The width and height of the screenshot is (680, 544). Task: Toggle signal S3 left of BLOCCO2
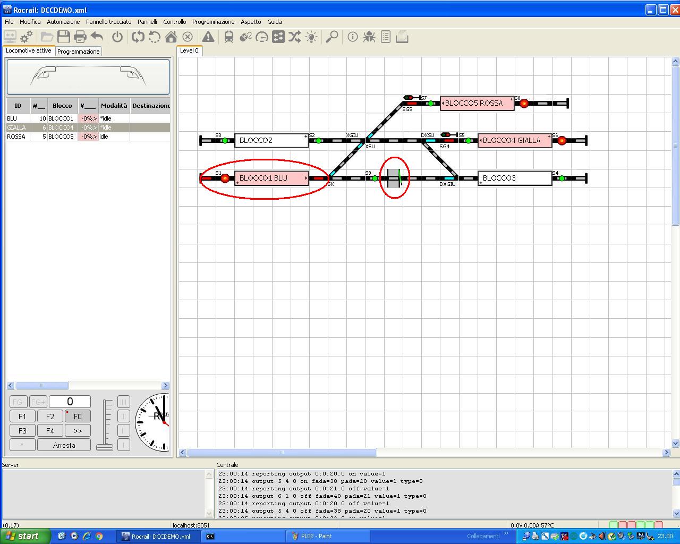[225, 141]
